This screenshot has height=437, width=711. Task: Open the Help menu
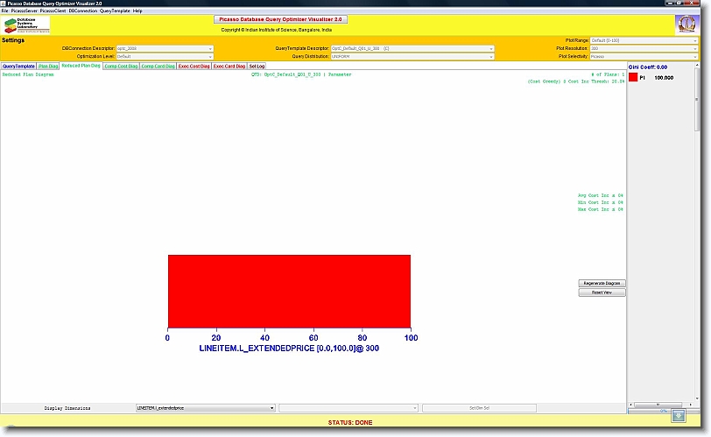pyautogui.click(x=137, y=11)
